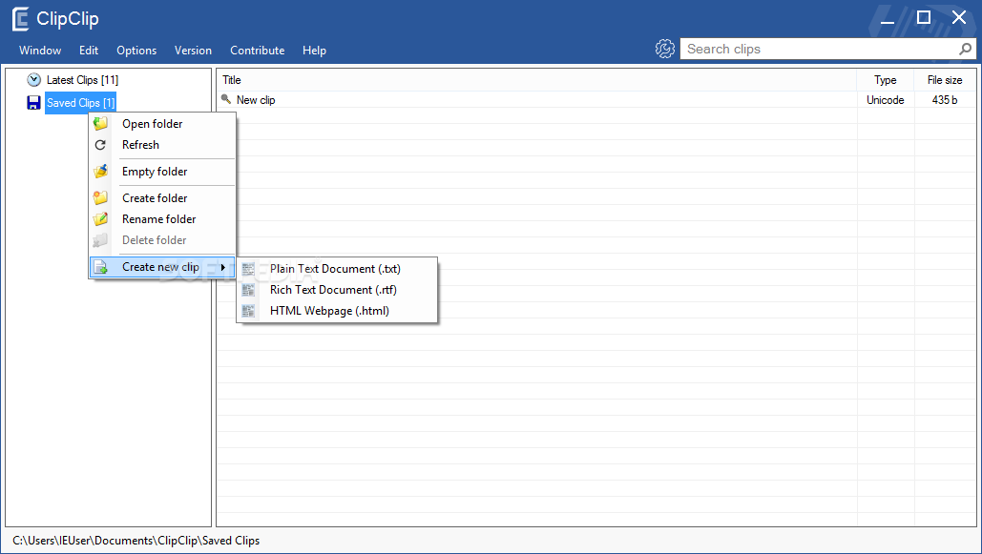The image size is (982, 554).
Task: Click the Plain Text Document icon
Action: tap(249, 269)
